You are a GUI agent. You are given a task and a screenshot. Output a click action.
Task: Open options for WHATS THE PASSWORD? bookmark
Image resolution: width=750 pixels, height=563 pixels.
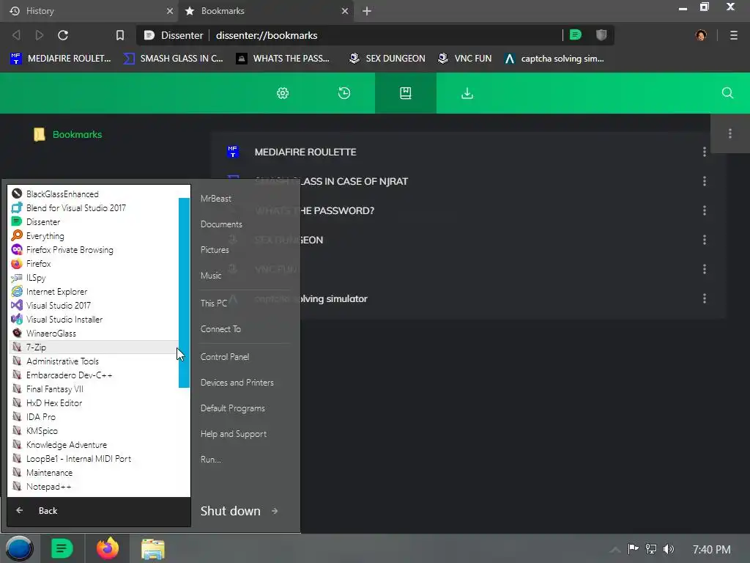coord(705,210)
